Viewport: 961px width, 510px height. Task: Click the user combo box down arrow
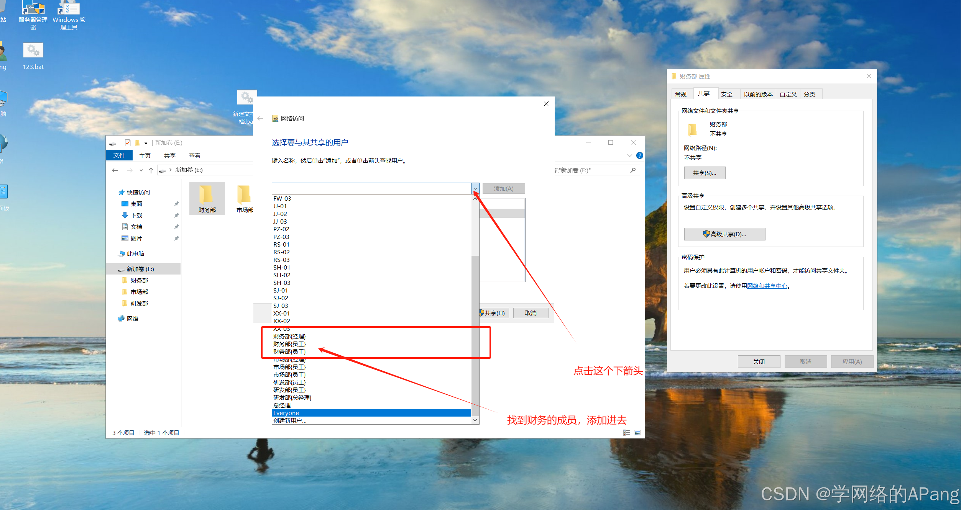[475, 188]
